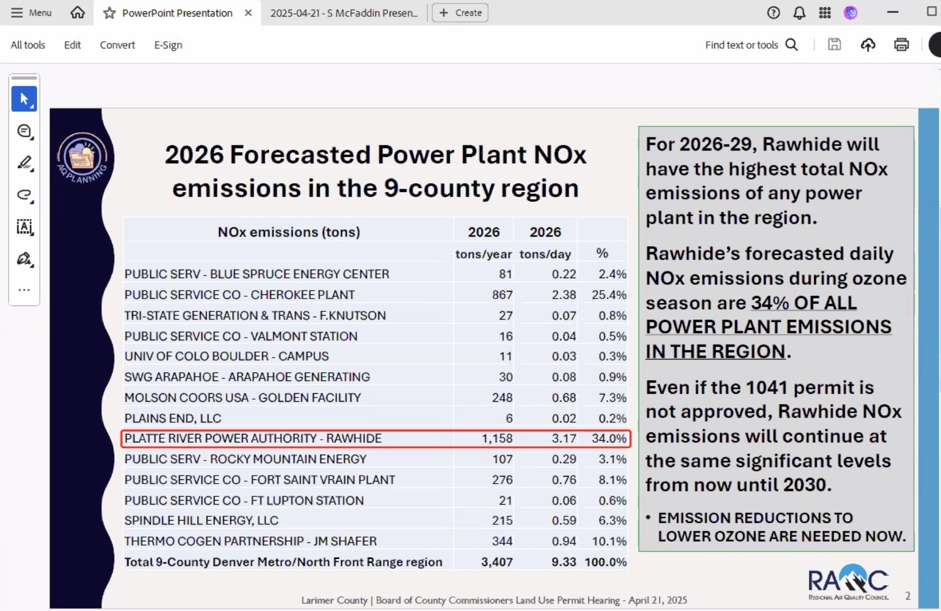Switch to the PowerPoint Presentation tab
The width and height of the screenshot is (941, 611).
click(x=177, y=13)
